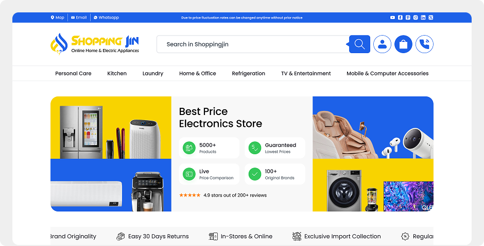Viewport: 484px width, 246px height.
Task: Open the Pinterest social icon
Action: point(408,18)
